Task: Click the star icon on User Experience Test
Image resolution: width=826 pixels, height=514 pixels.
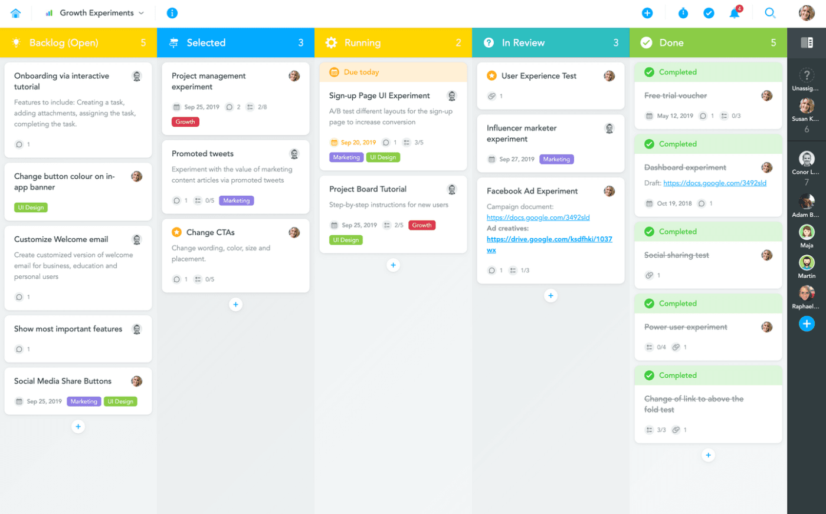Action: (x=491, y=75)
